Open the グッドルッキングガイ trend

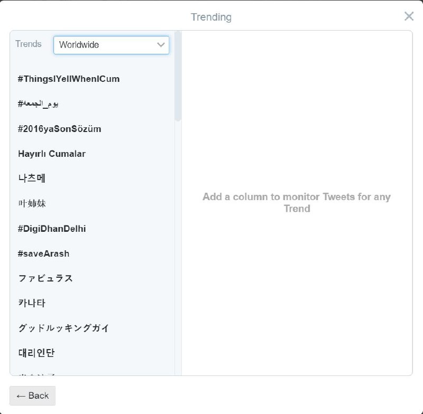(63, 328)
